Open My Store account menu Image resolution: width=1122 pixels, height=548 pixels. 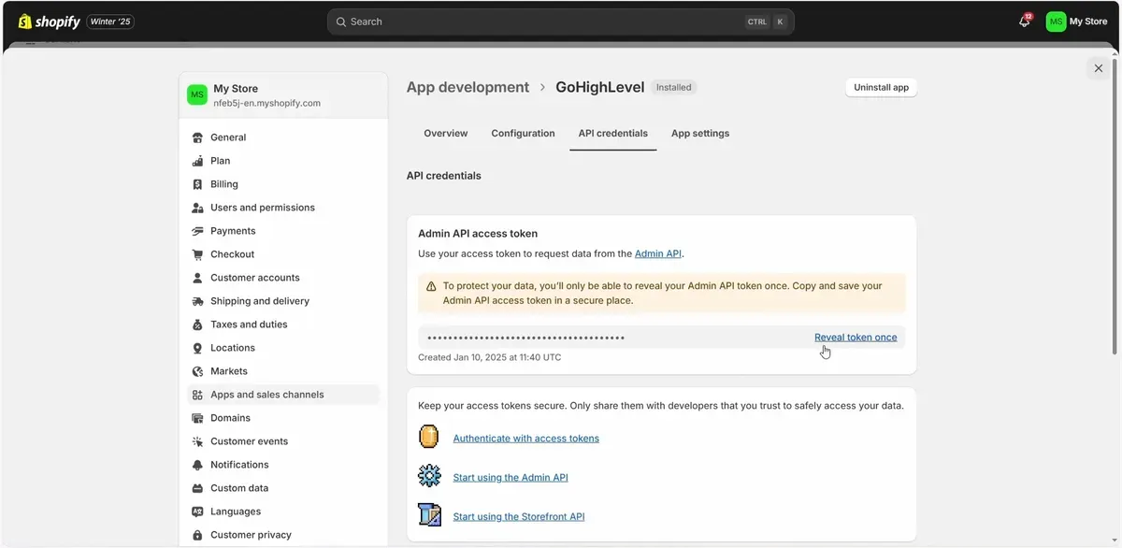[x=1077, y=22]
